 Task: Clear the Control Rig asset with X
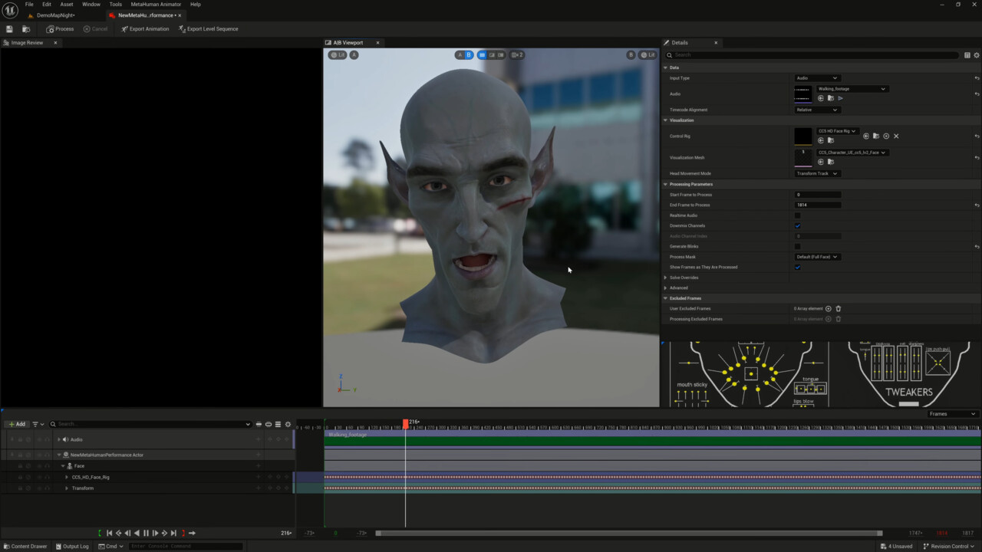(x=896, y=136)
